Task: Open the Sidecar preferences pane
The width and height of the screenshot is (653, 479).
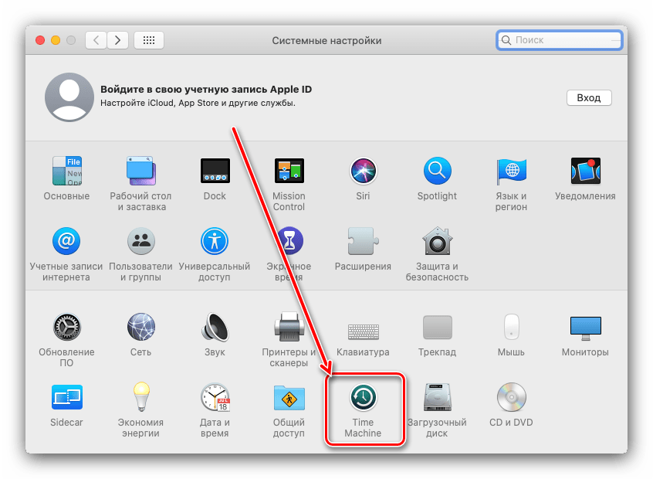Action: coord(66,399)
